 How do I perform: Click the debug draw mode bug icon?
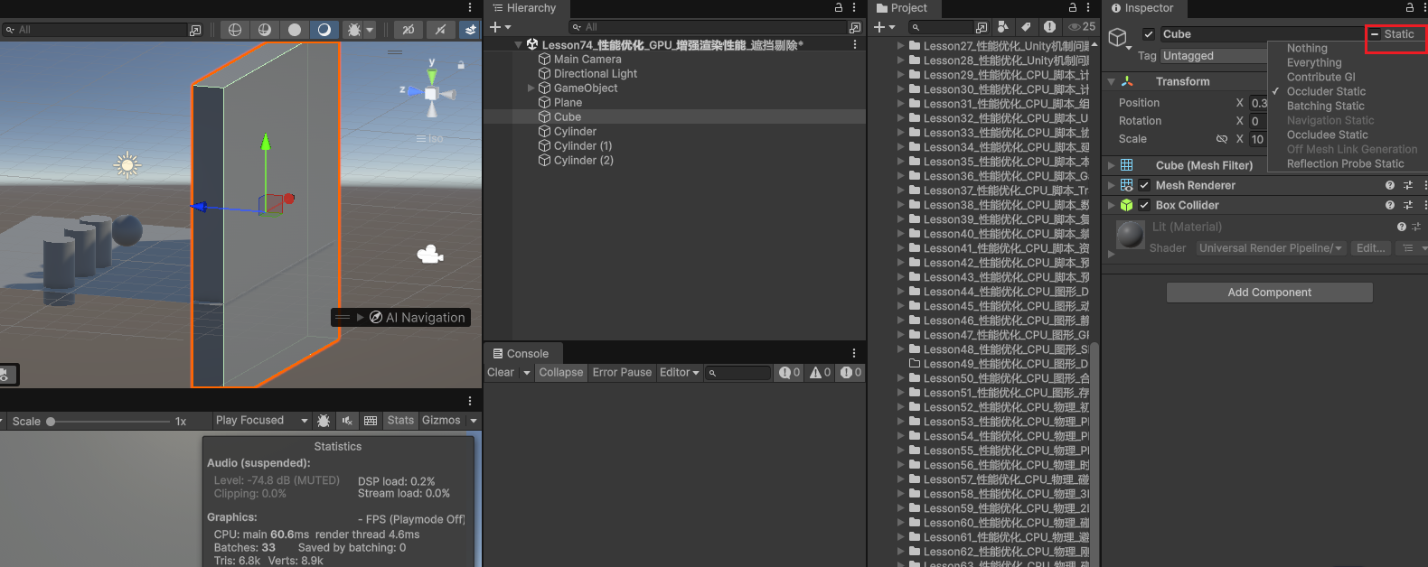tap(354, 30)
